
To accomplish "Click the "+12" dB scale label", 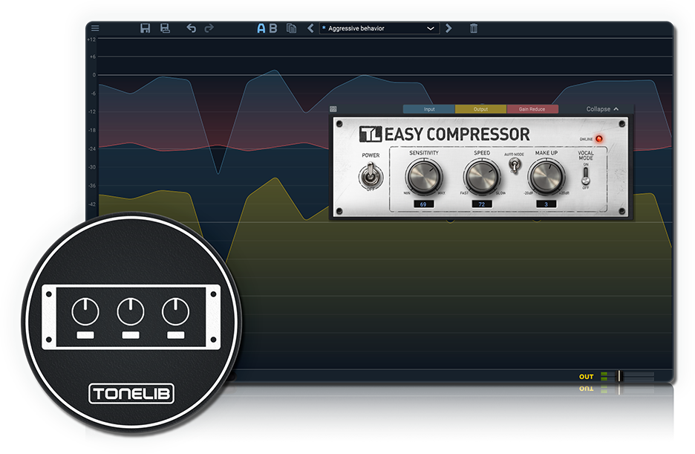I will [91, 39].
